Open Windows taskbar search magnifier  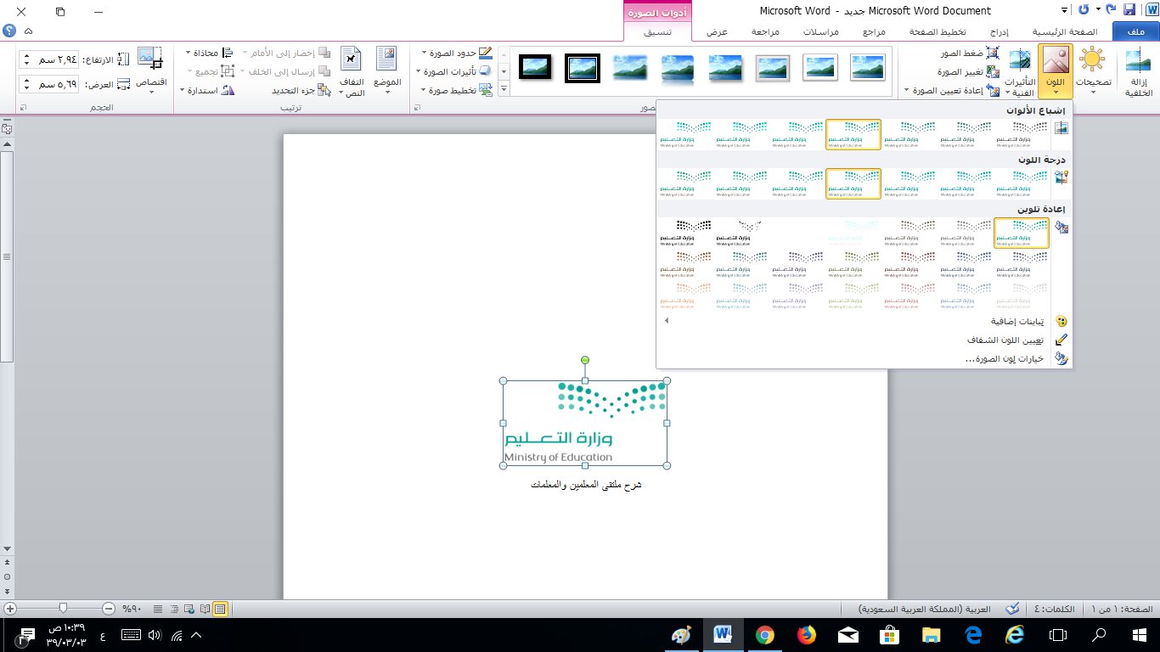[x=1098, y=634]
